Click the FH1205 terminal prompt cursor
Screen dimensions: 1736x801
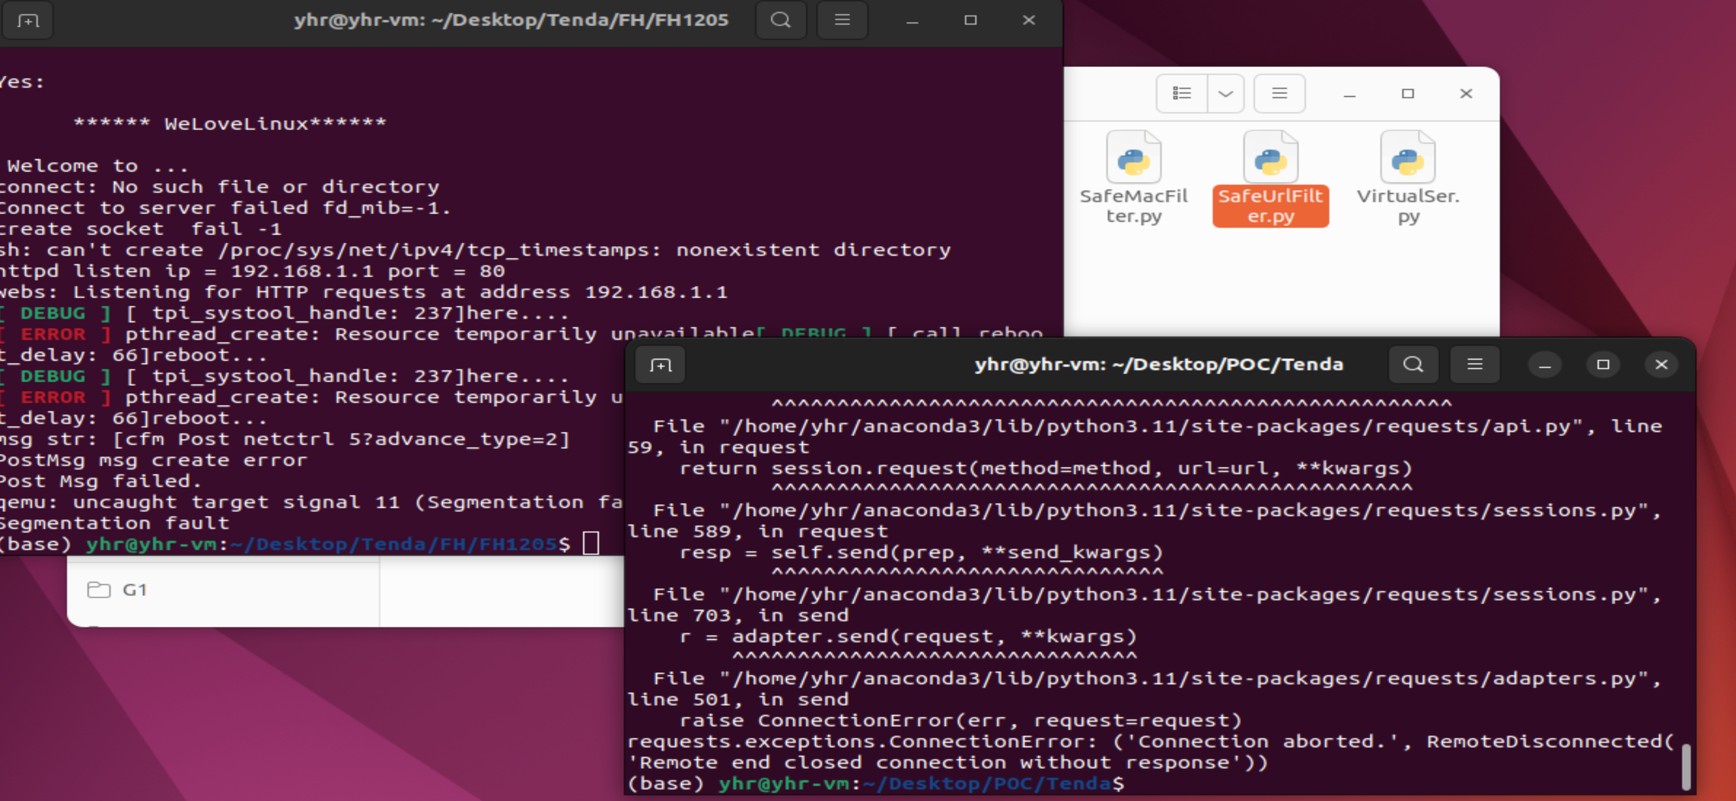[x=591, y=543]
